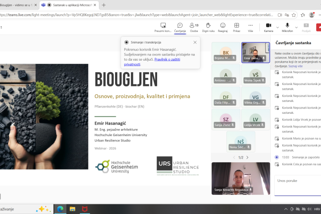Select Nena Šilić participant tile
The image size is (321, 214).
(241, 142)
